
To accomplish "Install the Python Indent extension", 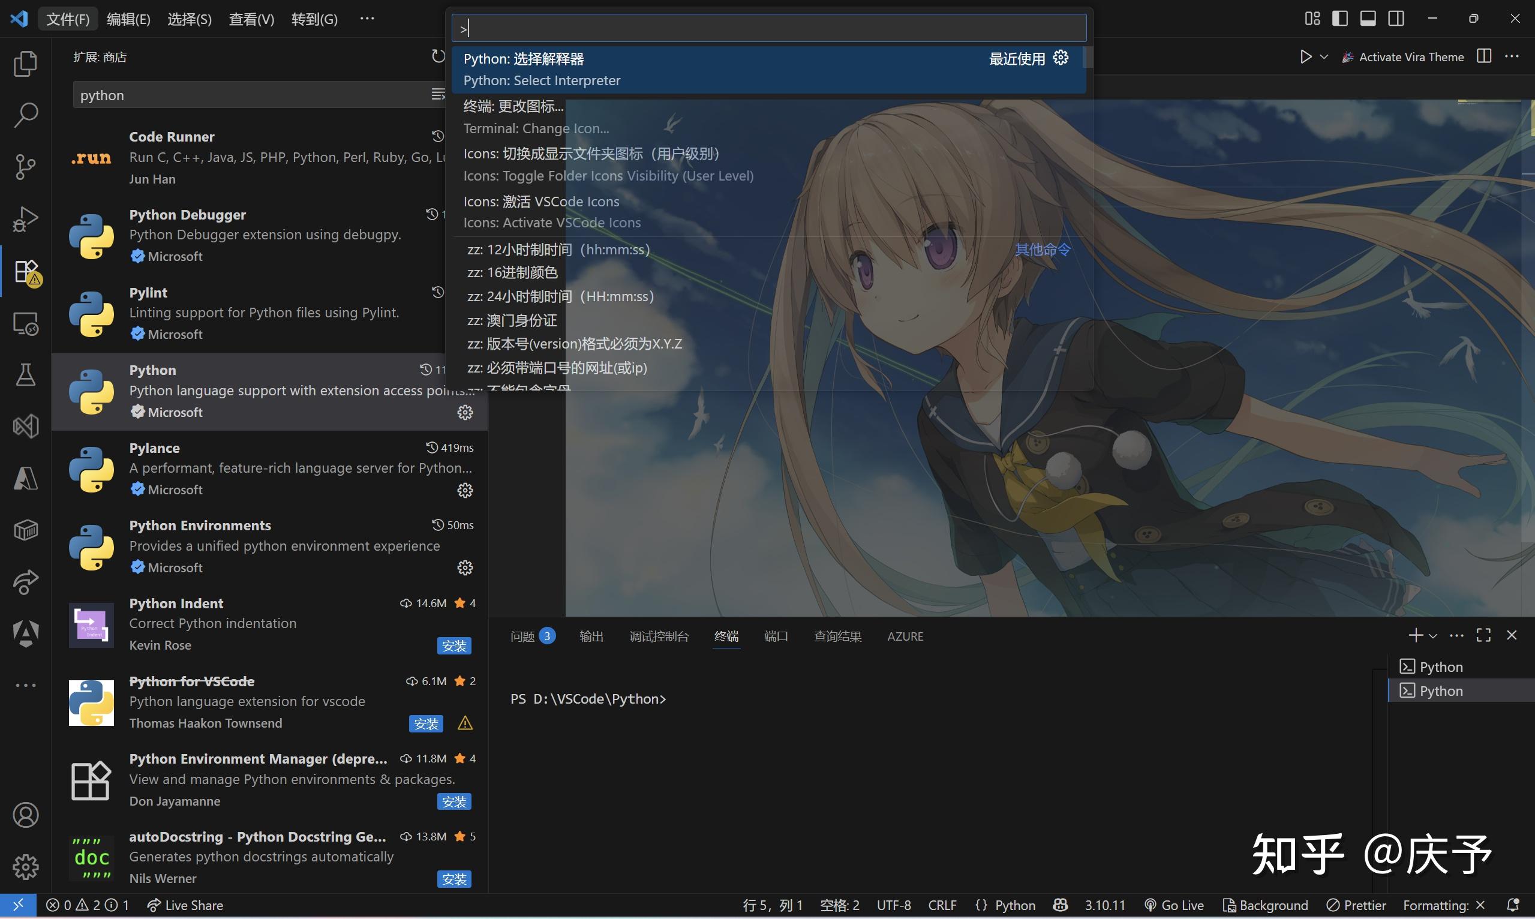I will 455,645.
